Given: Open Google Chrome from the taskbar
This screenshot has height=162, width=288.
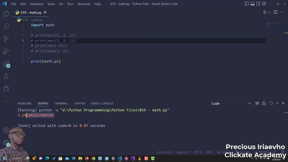Looking at the screenshot, I should (94, 158).
